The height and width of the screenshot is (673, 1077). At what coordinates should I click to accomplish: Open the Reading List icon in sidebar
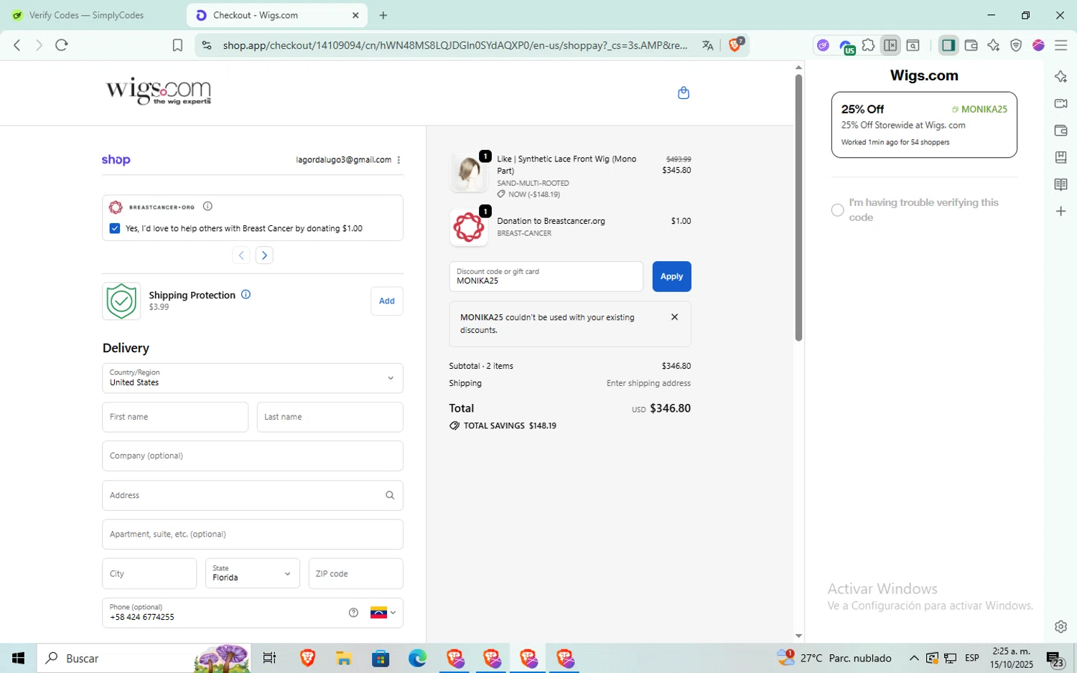click(x=1060, y=184)
